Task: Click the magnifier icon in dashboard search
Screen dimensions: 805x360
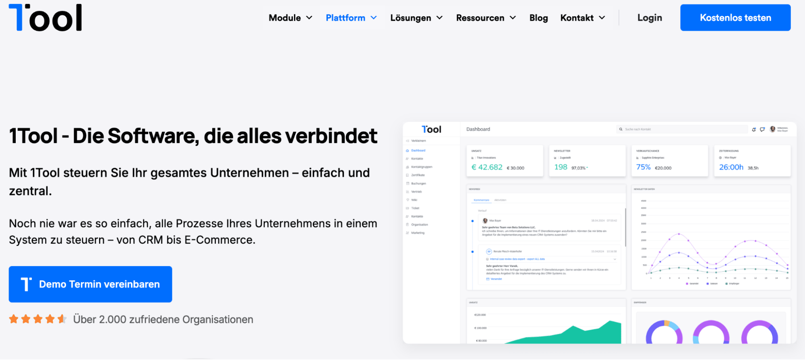Action: point(621,129)
